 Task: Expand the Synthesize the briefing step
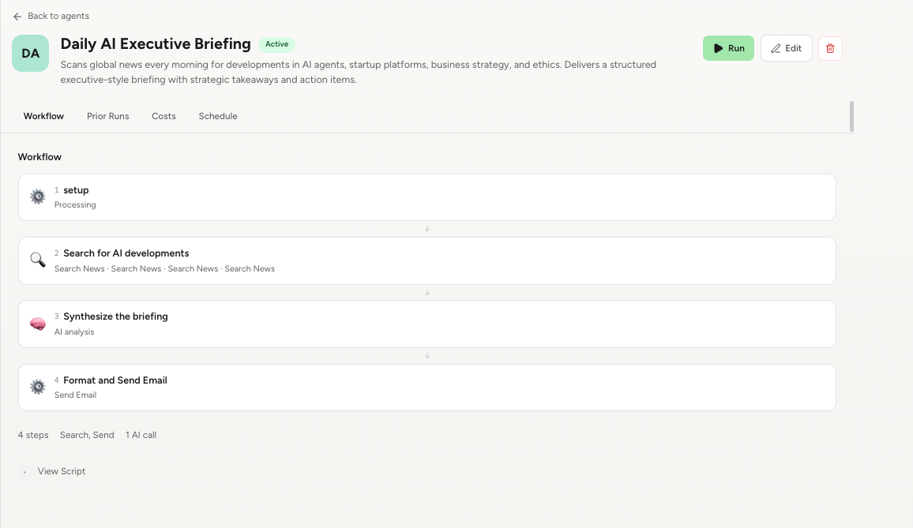tap(426, 324)
